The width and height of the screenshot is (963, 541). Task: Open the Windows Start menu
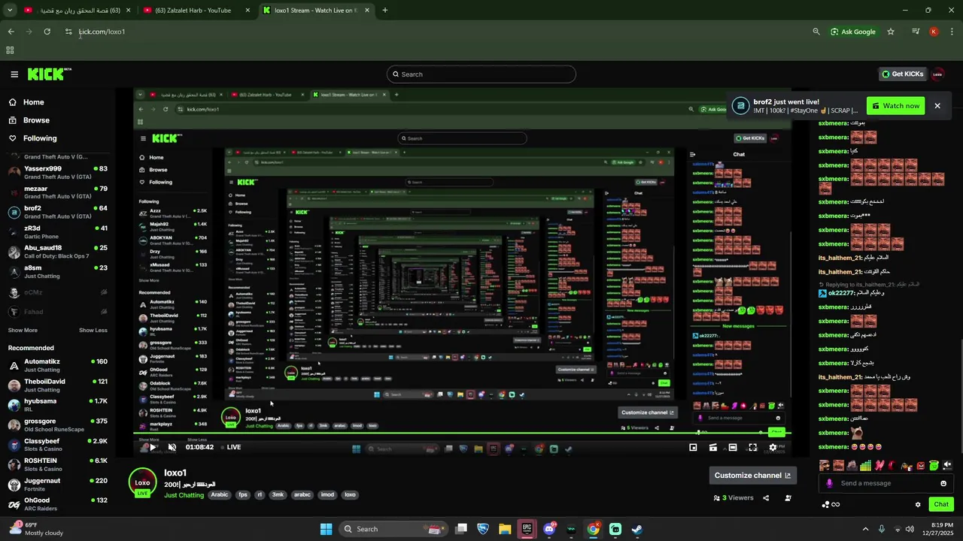coord(326,529)
